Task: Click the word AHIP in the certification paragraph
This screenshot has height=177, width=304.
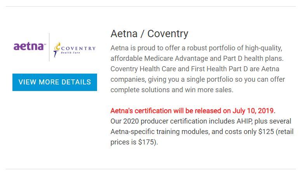Action: [x=244, y=121]
